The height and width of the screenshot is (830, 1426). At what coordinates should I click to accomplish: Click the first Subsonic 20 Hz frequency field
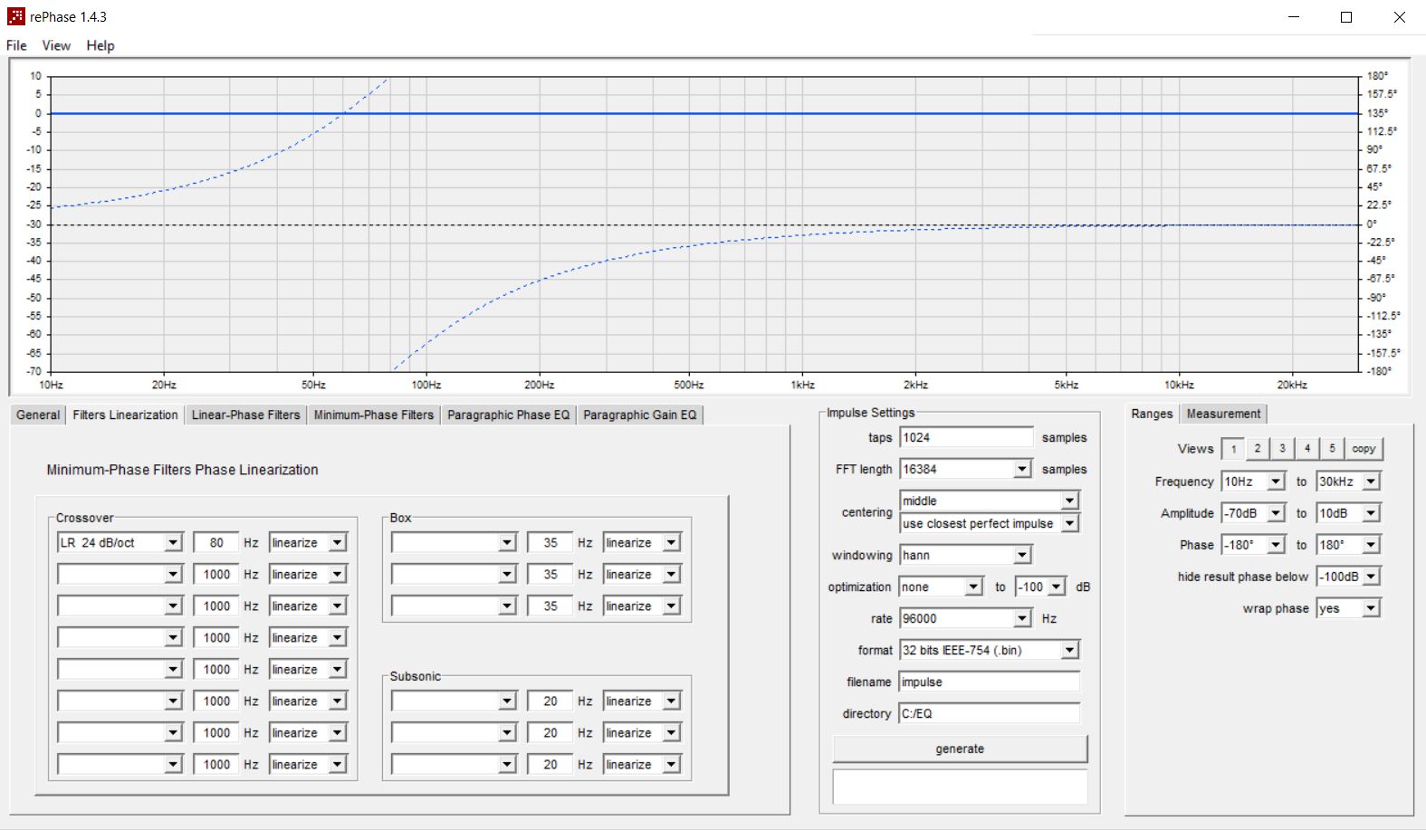click(x=550, y=701)
